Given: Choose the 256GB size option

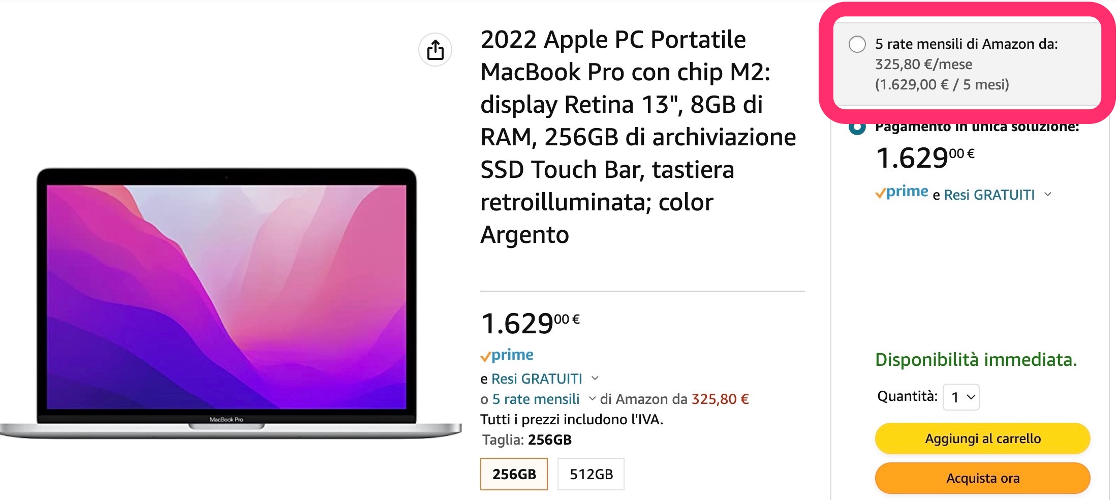Looking at the screenshot, I should click(514, 474).
